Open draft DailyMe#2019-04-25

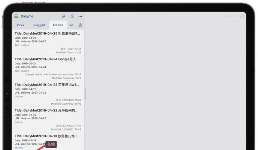click(48, 43)
